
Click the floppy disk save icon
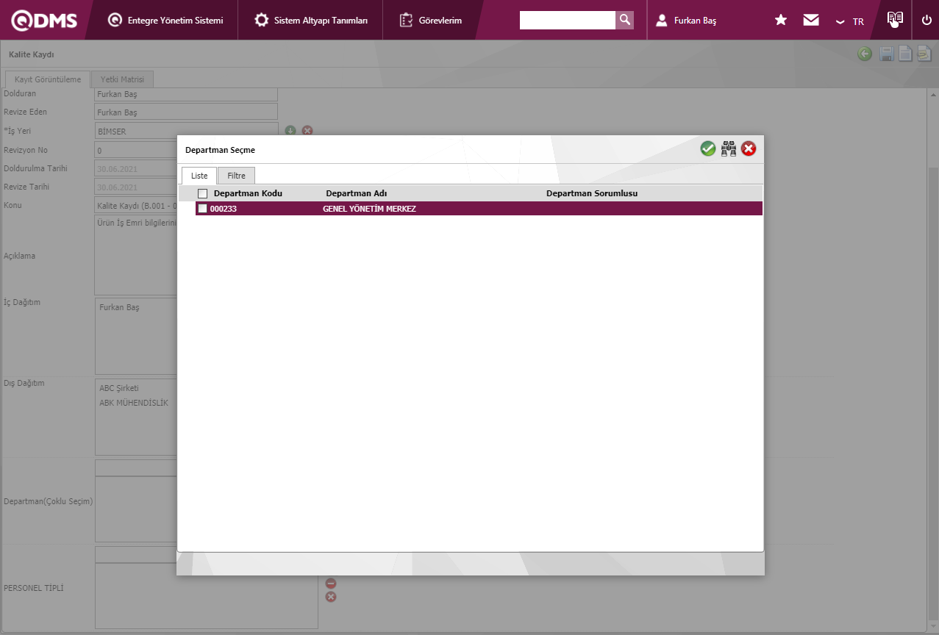[887, 54]
